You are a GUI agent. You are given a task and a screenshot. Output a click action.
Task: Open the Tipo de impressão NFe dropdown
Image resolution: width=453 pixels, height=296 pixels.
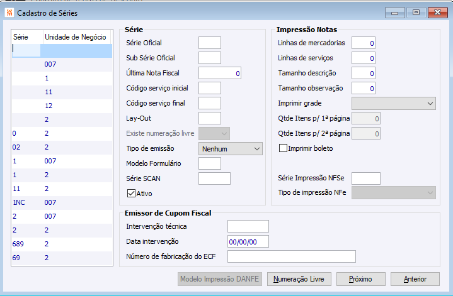(394, 192)
